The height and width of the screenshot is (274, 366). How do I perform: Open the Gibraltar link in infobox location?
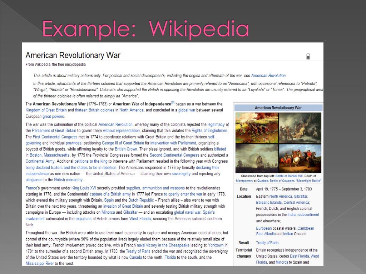(301, 196)
